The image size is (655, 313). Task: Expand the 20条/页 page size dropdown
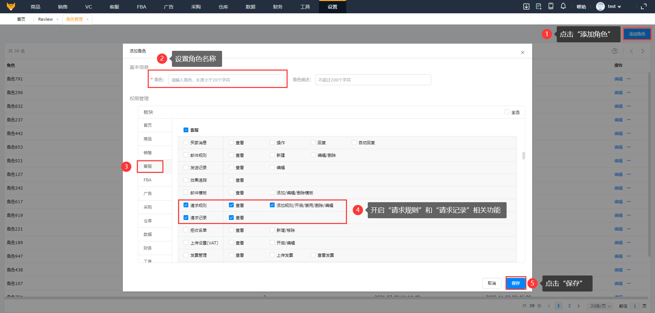pos(600,306)
